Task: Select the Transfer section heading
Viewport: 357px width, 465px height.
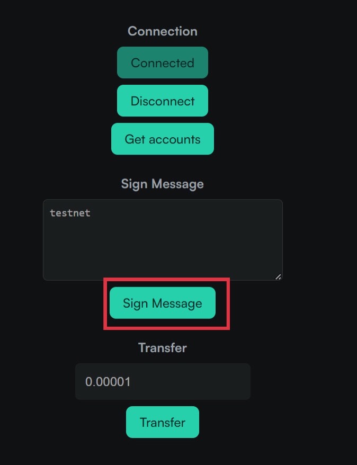Action: [x=163, y=347]
